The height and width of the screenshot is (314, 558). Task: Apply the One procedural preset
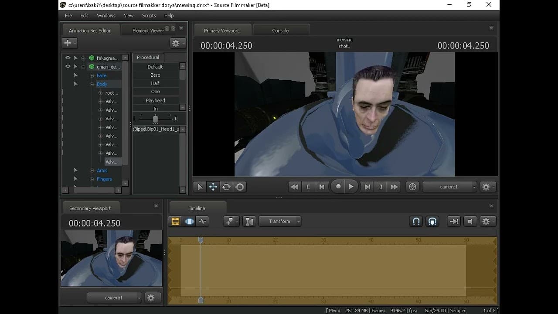coord(156,92)
